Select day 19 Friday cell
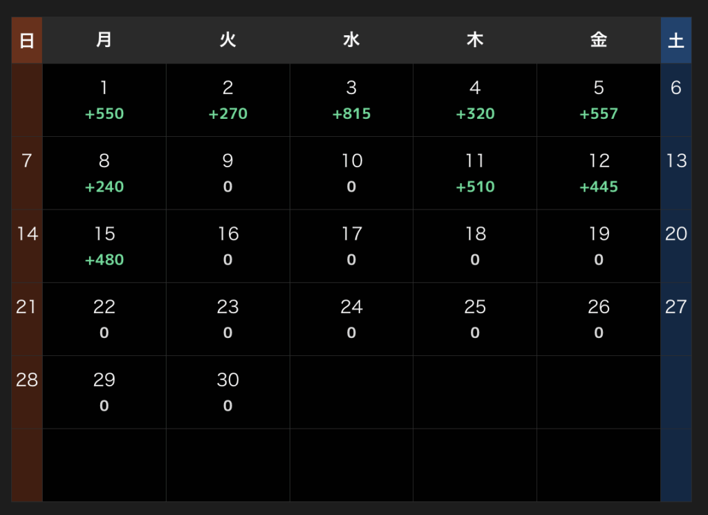The image size is (708, 515). (599, 247)
